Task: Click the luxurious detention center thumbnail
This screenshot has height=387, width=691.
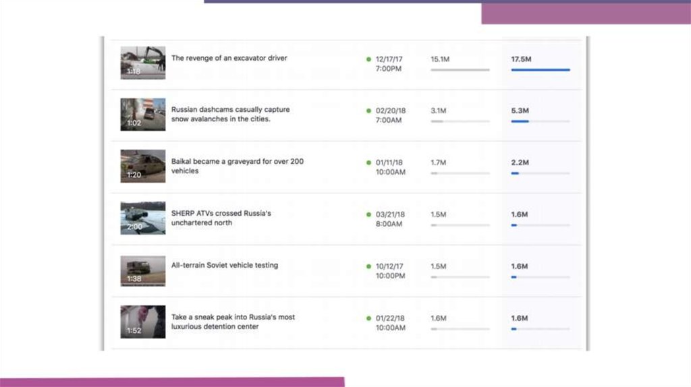Action: pyautogui.click(x=142, y=322)
